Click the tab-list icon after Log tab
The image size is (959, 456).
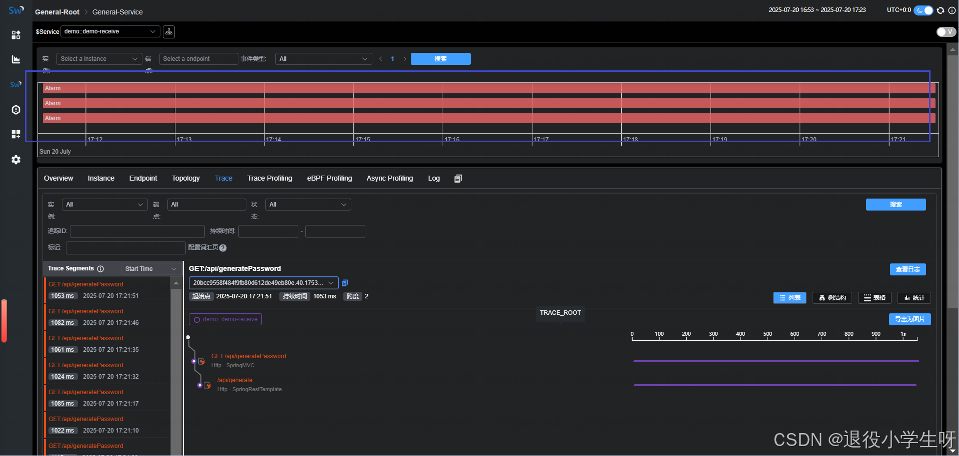point(458,179)
